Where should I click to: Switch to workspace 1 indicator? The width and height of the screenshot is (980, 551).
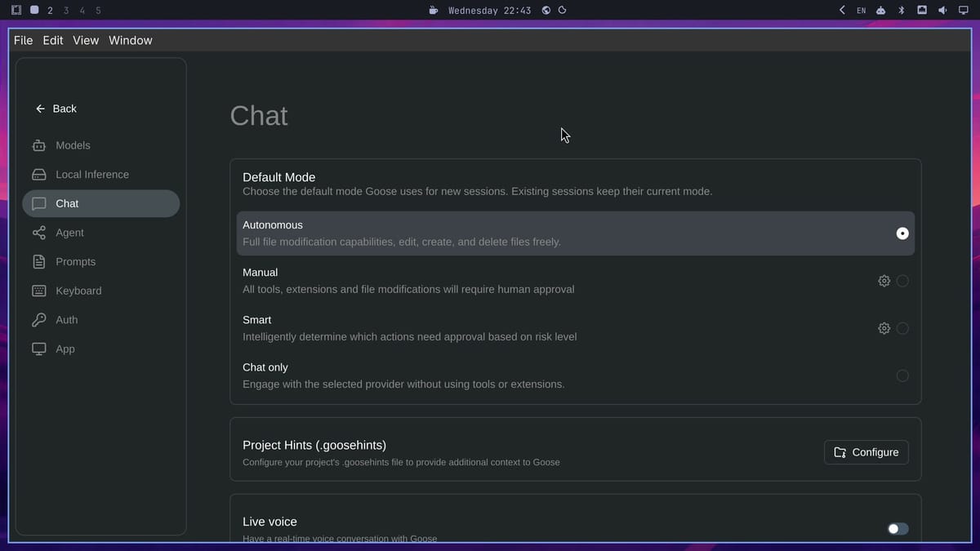[34, 11]
